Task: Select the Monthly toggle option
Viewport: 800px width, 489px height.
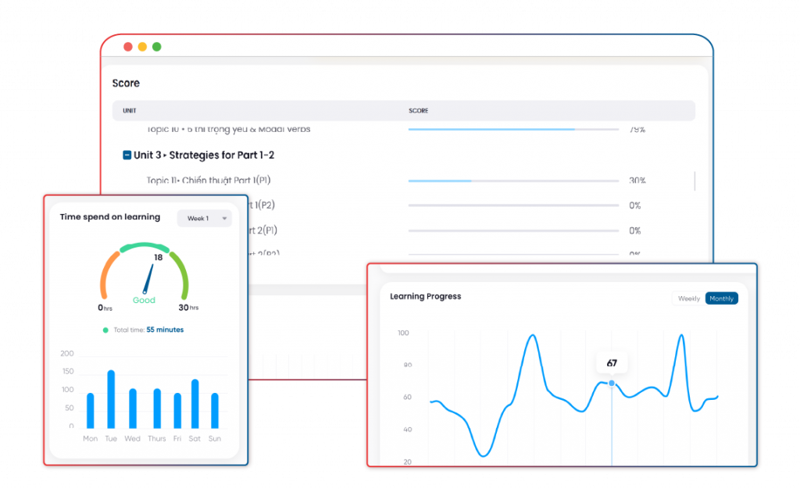Action: click(x=721, y=298)
